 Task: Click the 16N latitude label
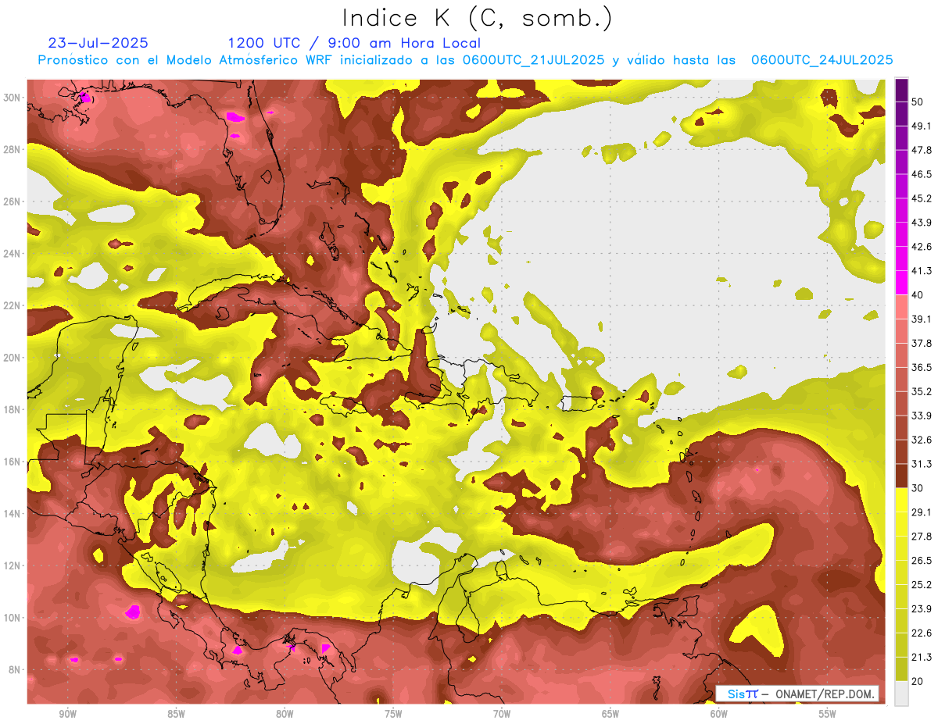(11, 462)
